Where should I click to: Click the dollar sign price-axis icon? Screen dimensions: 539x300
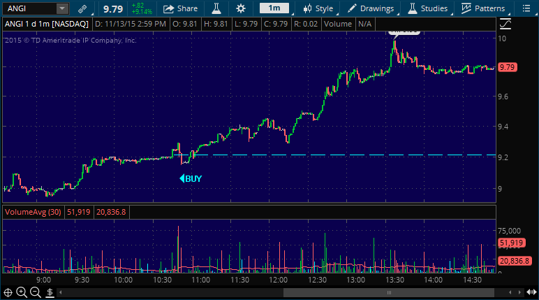coord(50,293)
